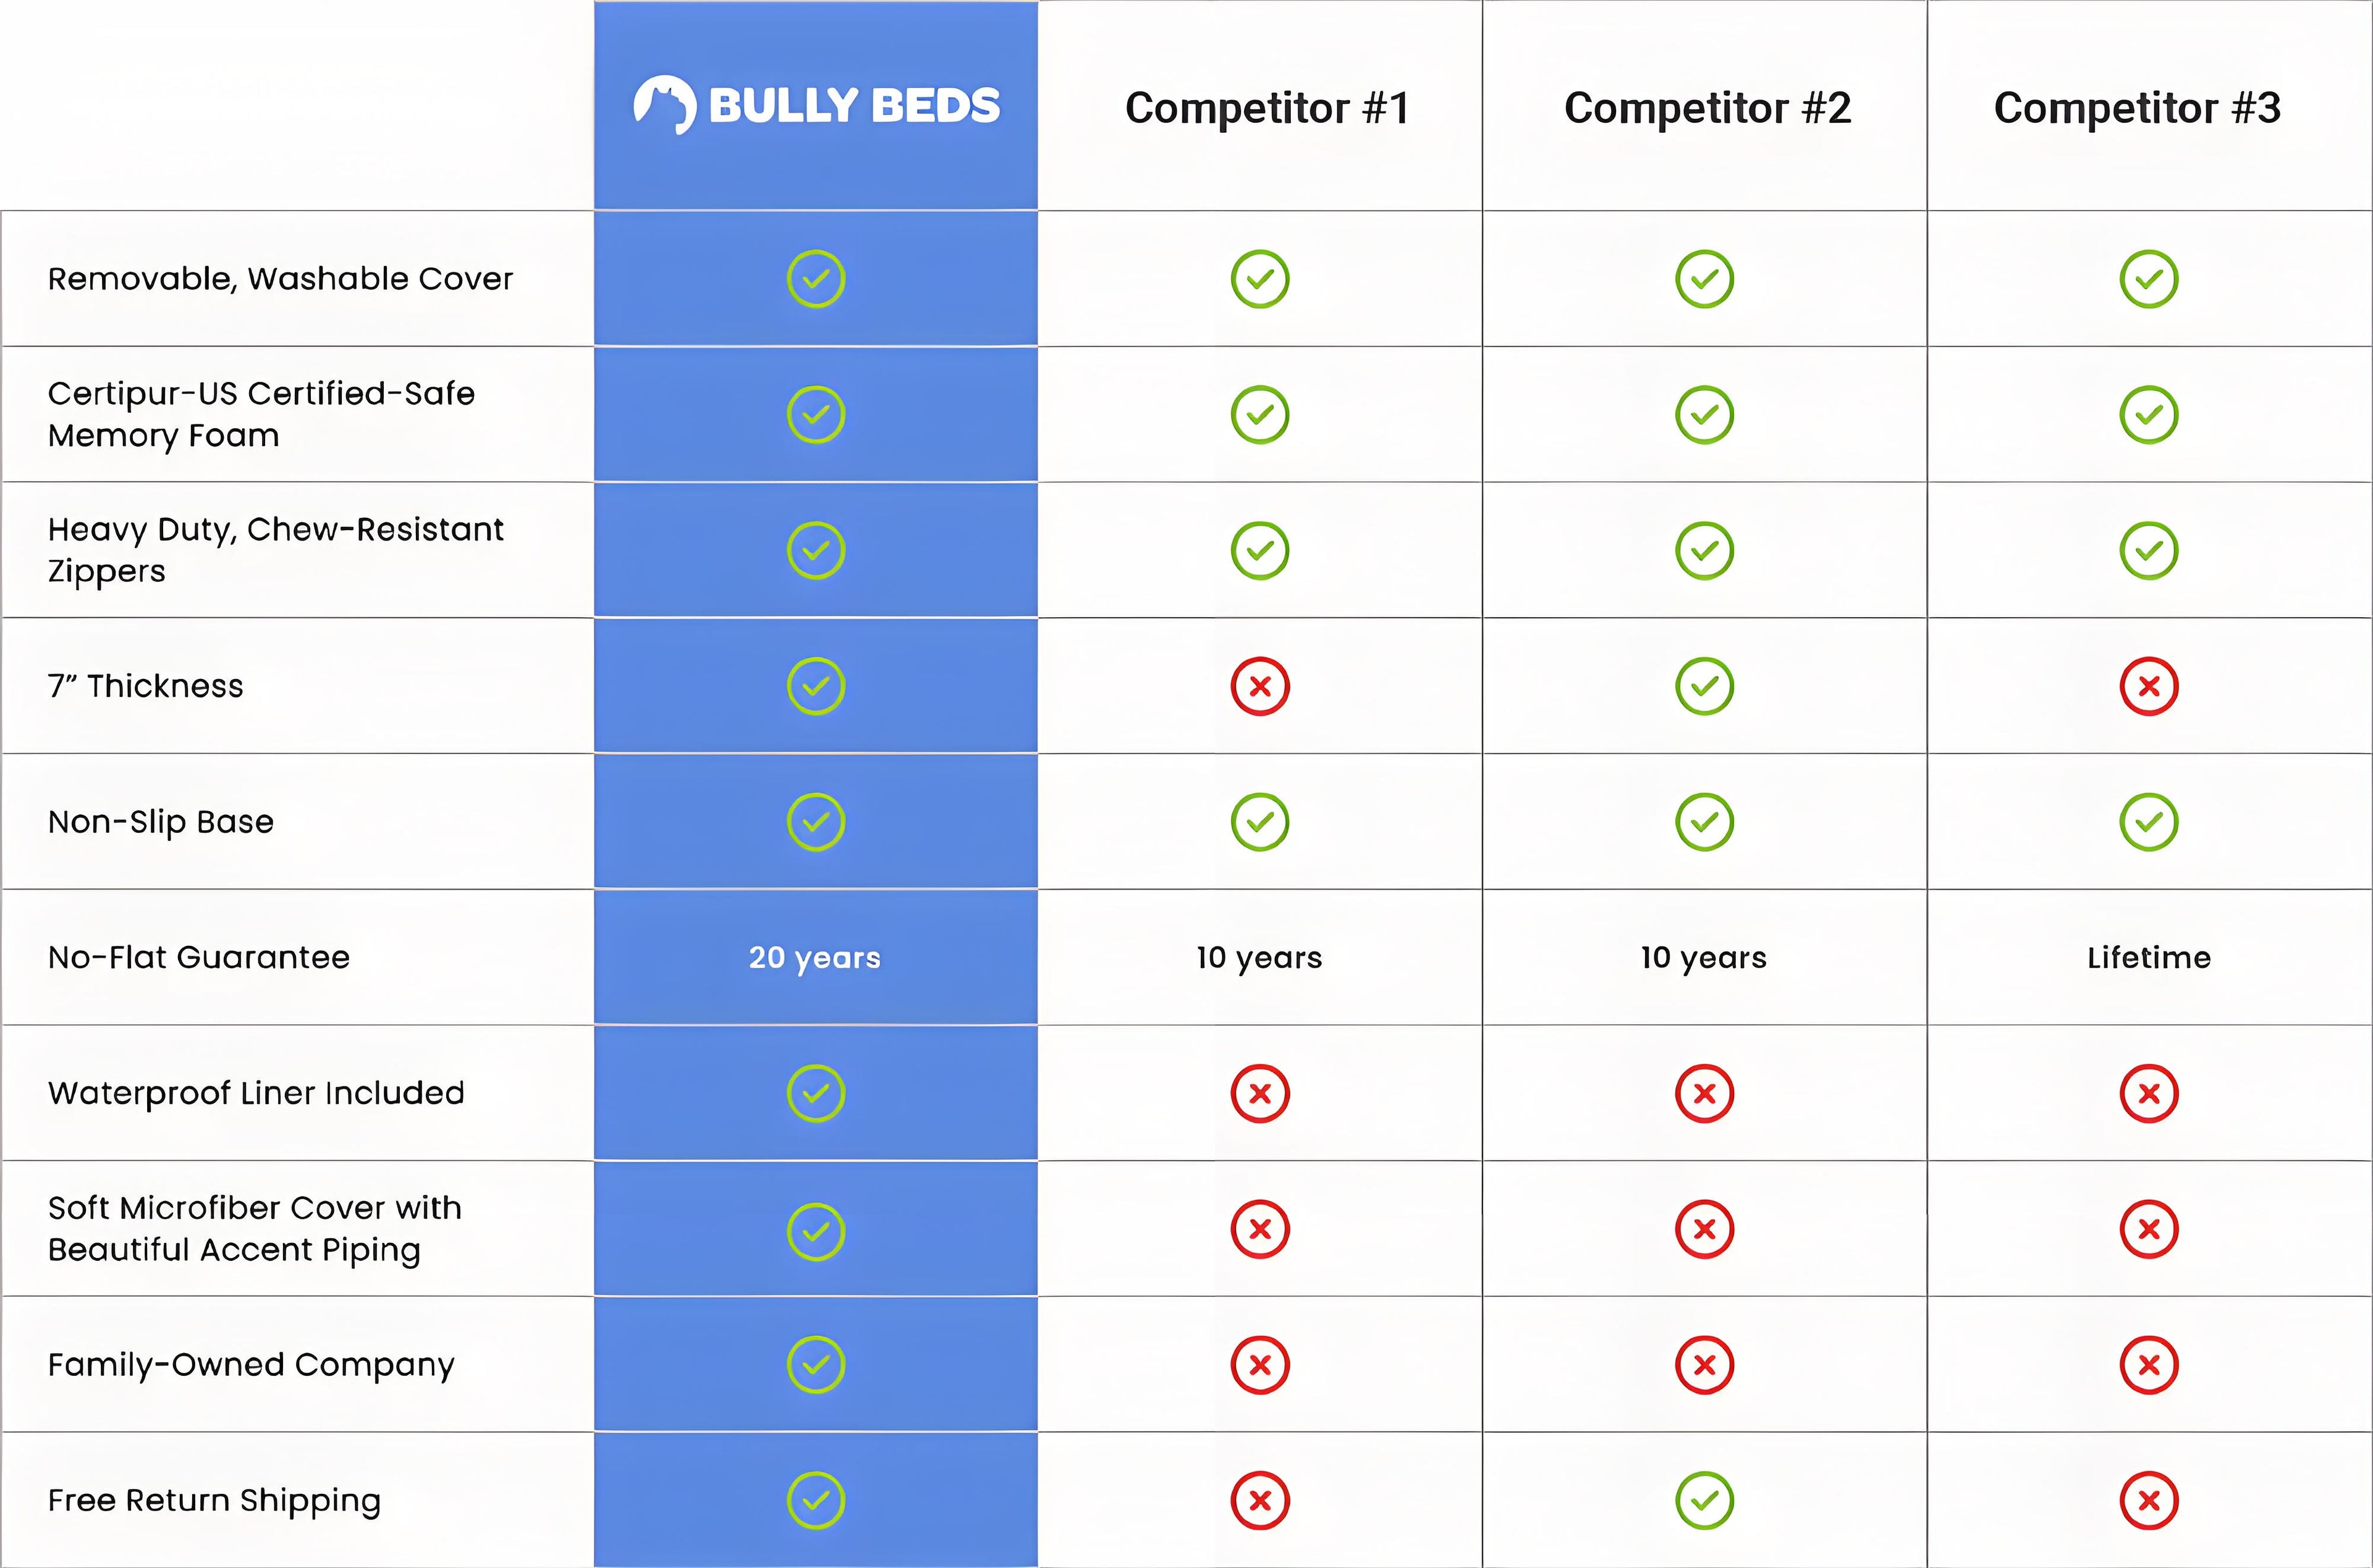
Task: Select the Competitor #2 column header
Action: [1707, 108]
